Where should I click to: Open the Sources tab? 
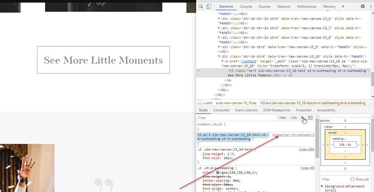[x=265, y=7]
